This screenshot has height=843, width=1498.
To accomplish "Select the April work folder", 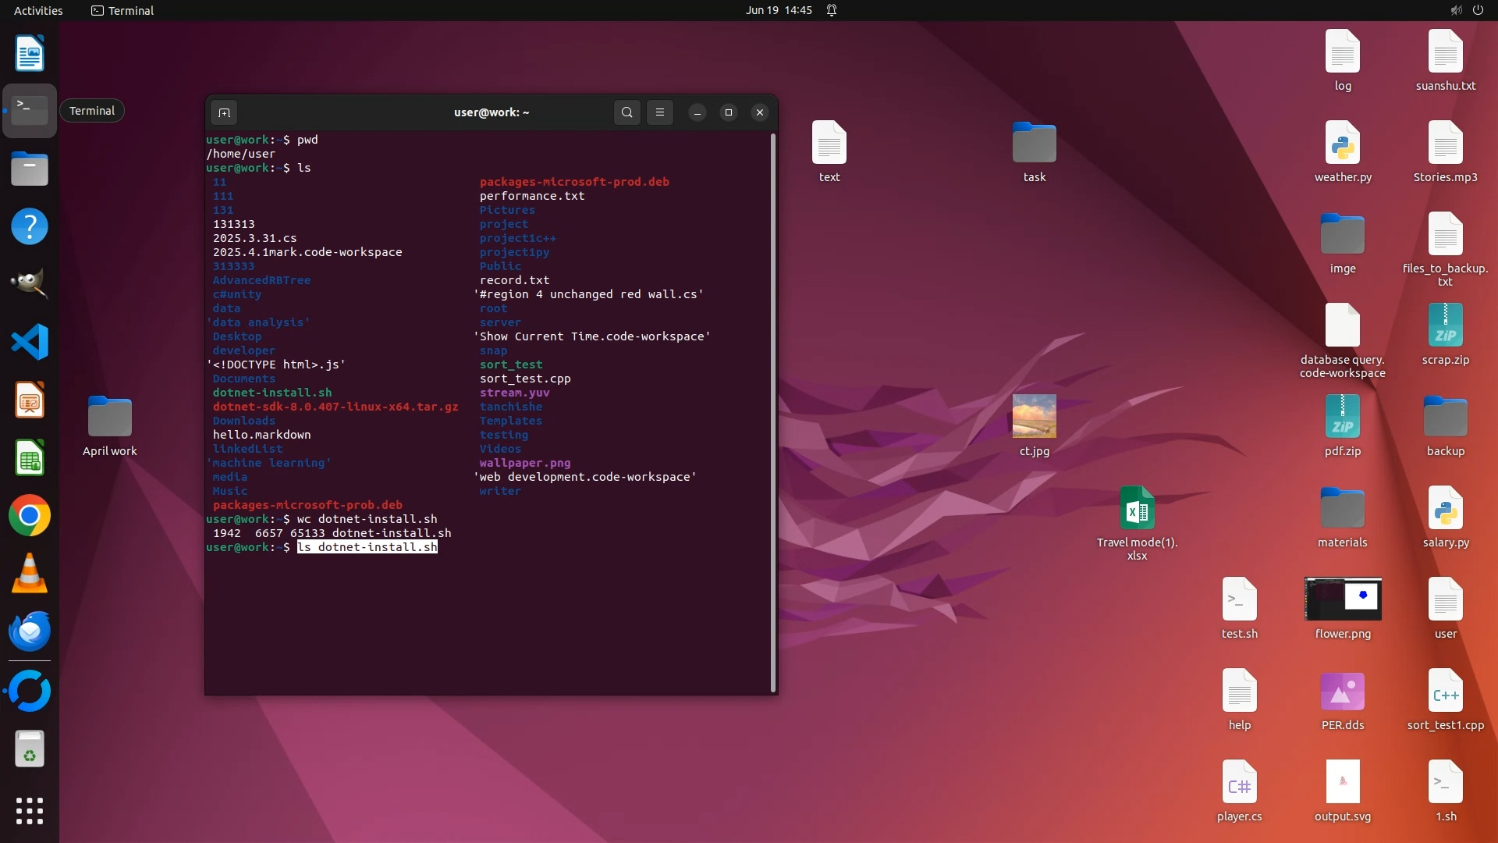I will coord(109,417).
